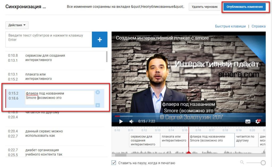
Task: Uncheck 'Ставить на паузу, когда я печатаю'
Action: coord(114,163)
